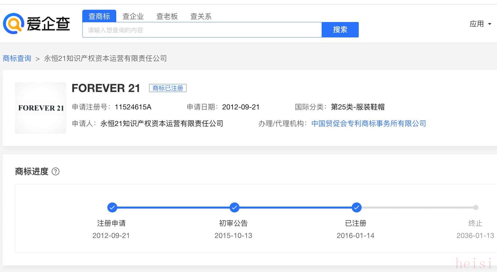This screenshot has width=497, height=272.
Task: Switch to the 查关系 tab
Action: tap(201, 16)
